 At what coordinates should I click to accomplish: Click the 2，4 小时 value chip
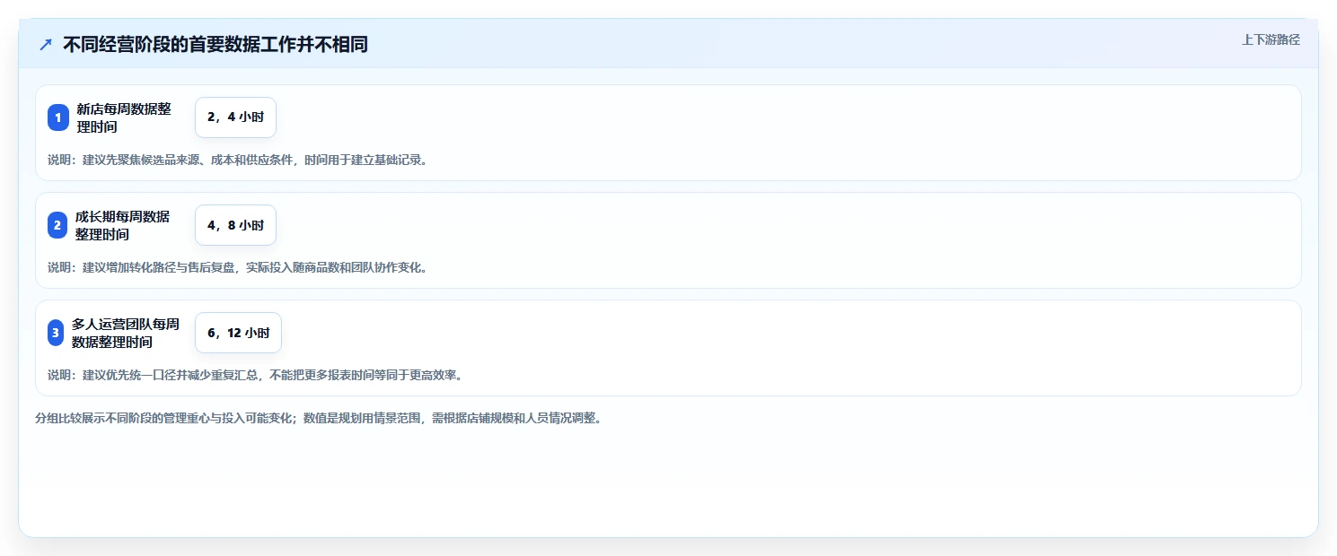coord(235,117)
